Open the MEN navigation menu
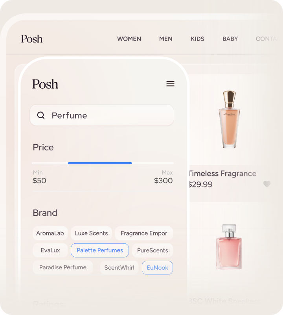The image size is (283, 315). point(165,39)
